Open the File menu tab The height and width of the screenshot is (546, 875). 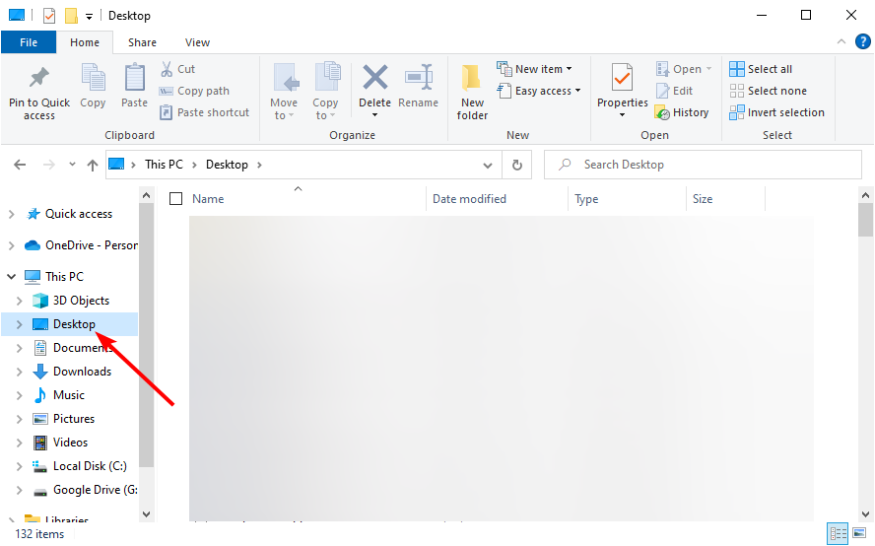tap(29, 42)
